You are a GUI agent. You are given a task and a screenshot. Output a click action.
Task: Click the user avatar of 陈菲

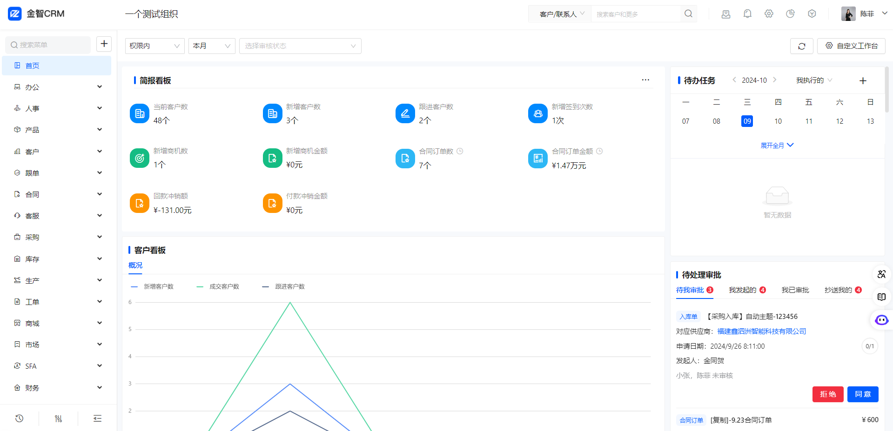[x=848, y=14]
